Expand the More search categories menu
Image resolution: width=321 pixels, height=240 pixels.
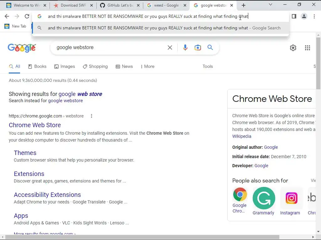147,67
